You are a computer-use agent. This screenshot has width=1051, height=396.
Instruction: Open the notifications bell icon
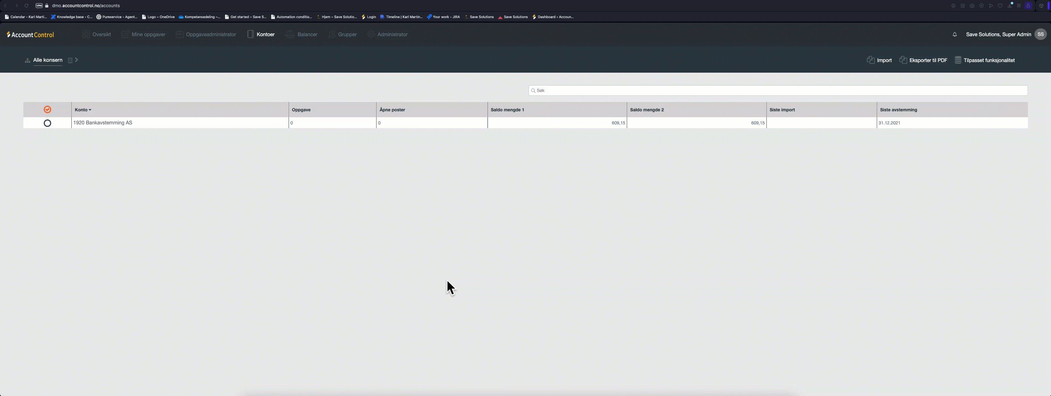point(955,35)
